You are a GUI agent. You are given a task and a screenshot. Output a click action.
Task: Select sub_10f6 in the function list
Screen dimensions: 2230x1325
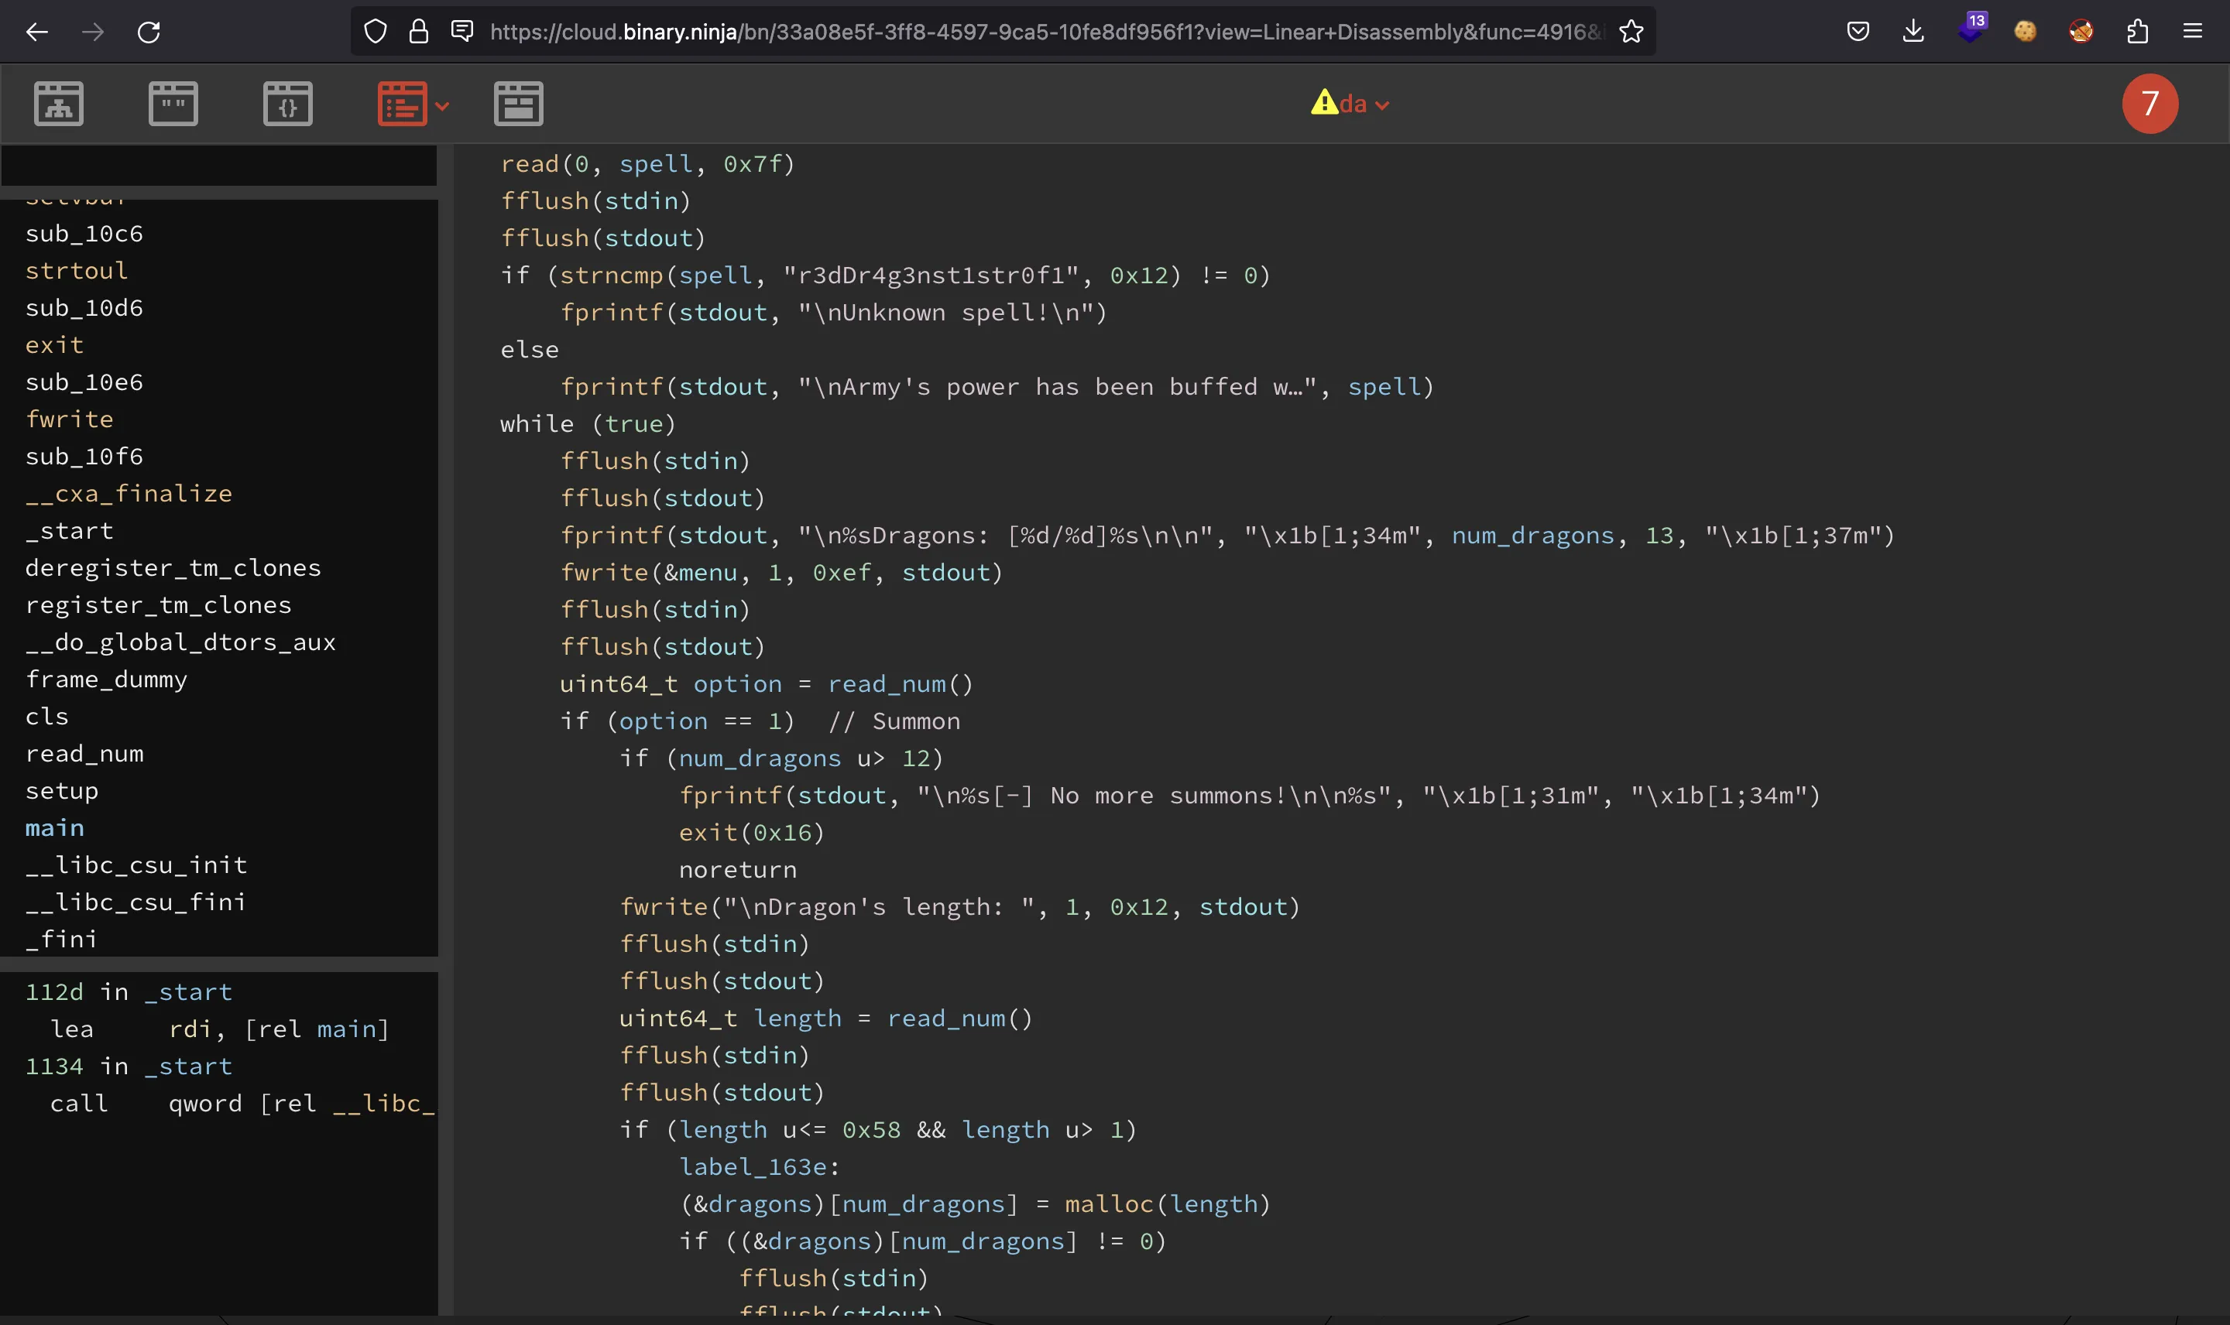(x=84, y=457)
